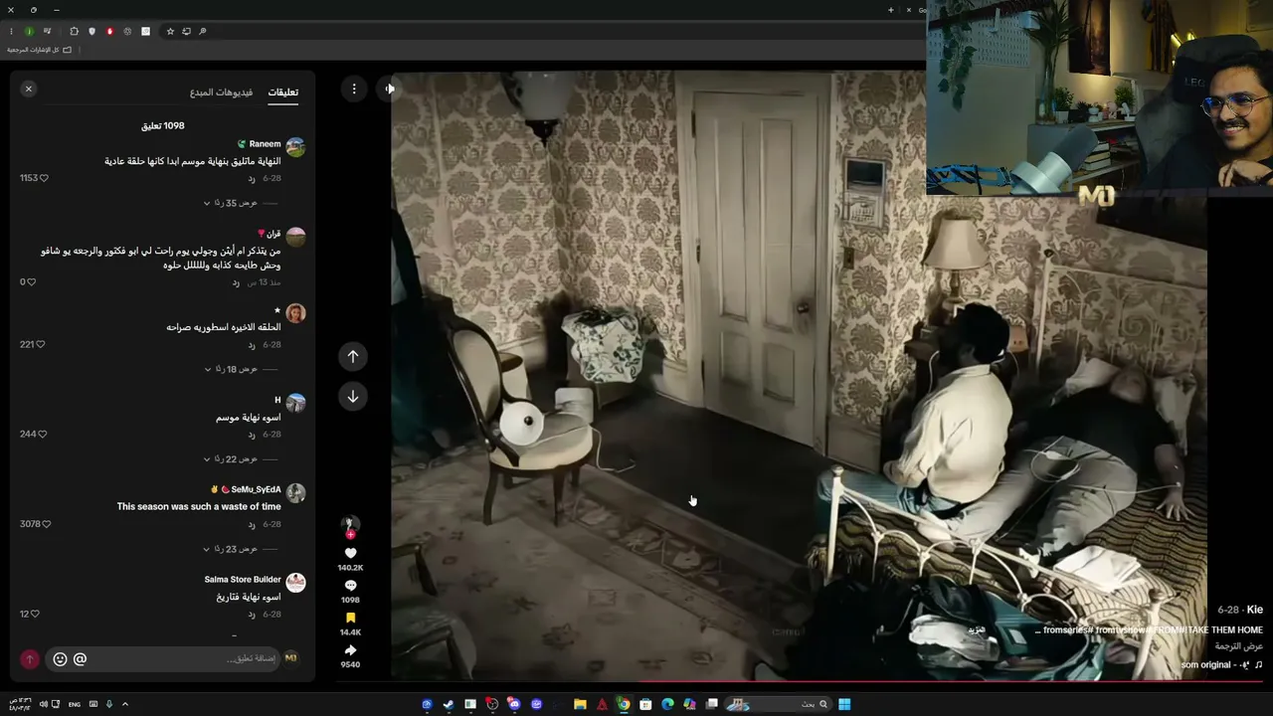Reply to the comment الحلقه الاخيره اسطوريه
Viewport: 1273px width, 716px height.
click(x=253, y=345)
